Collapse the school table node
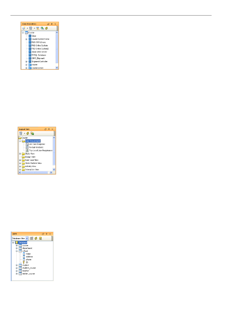233x330 pixels. pos(17,251)
